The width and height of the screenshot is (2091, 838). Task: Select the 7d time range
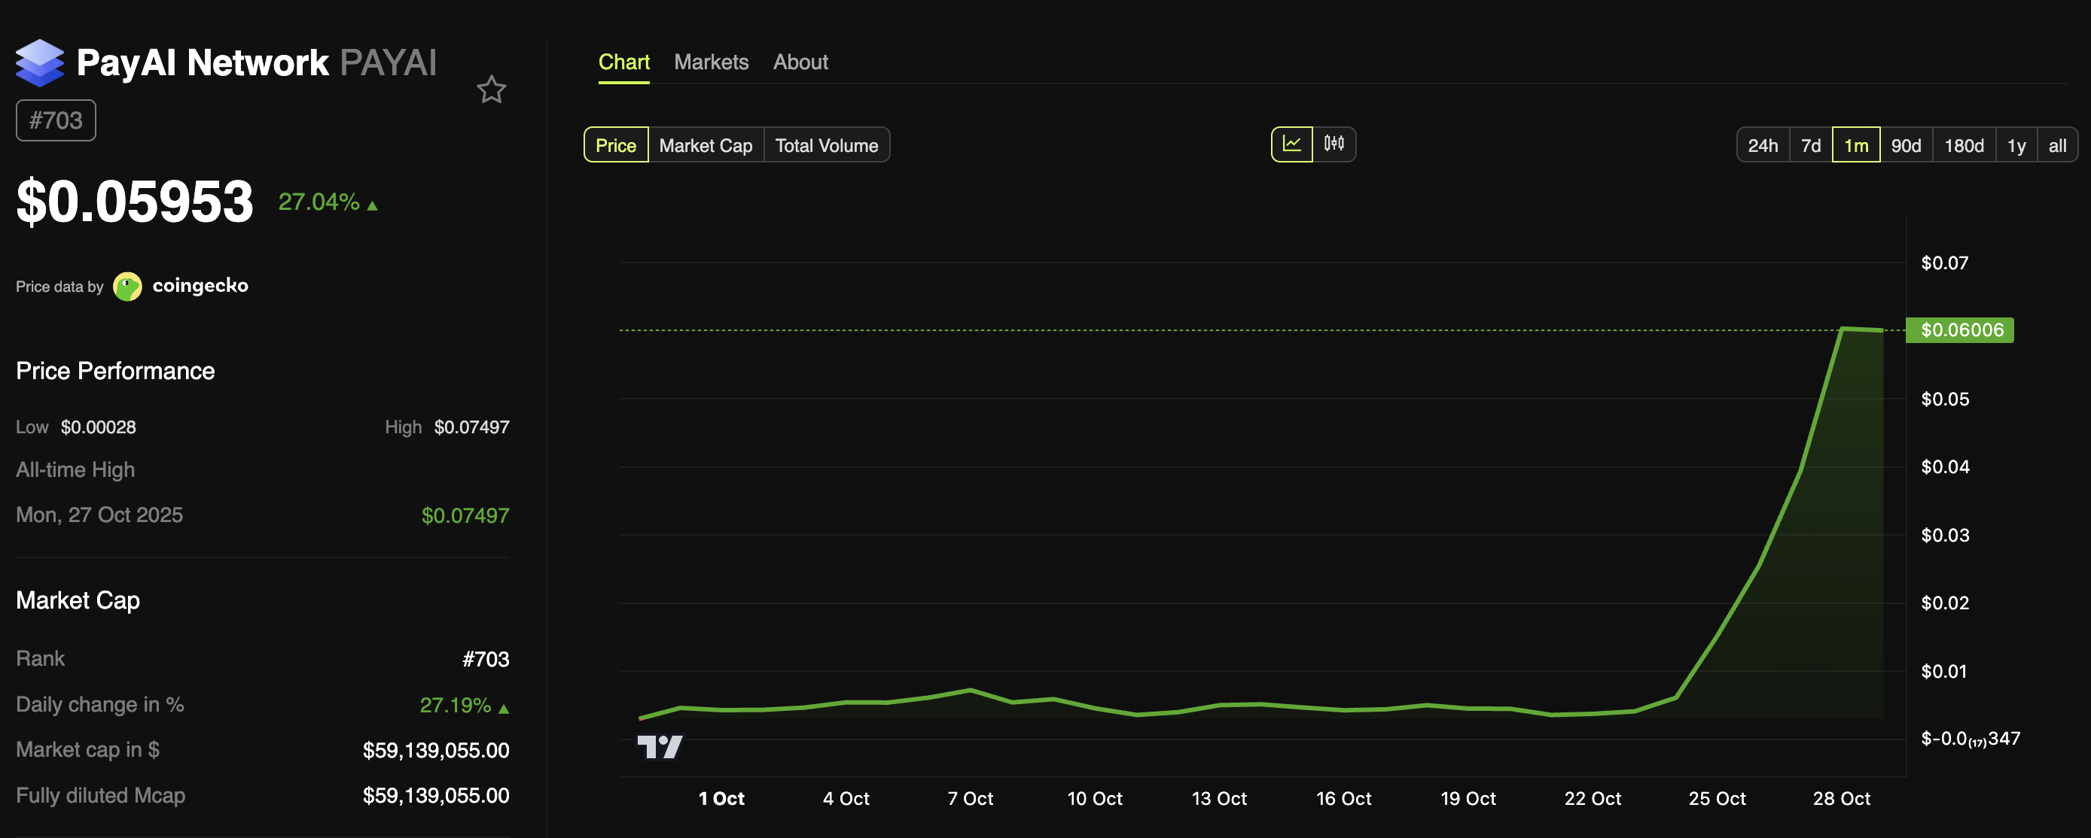click(x=1811, y=145)
